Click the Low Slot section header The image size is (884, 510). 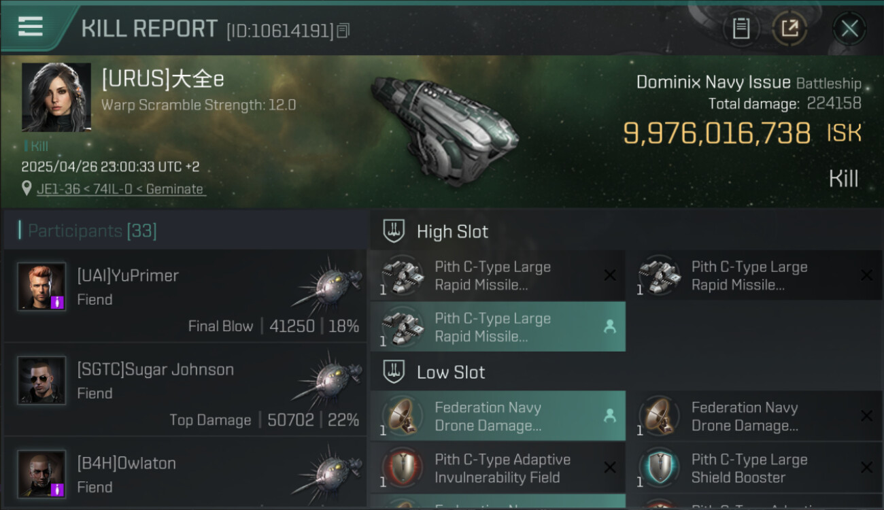[451, 373]
